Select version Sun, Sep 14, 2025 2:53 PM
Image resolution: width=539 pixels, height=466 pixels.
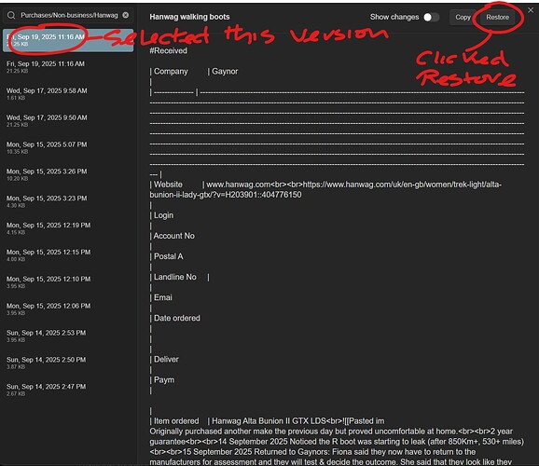pos(68,336)
